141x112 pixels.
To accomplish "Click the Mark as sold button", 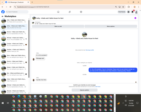I will click(58, 26).
